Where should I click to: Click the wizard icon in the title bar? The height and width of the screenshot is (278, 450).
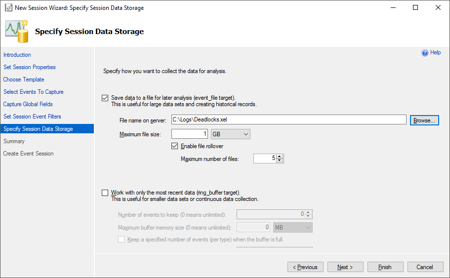pyautogui.click(x=8, y=8)
